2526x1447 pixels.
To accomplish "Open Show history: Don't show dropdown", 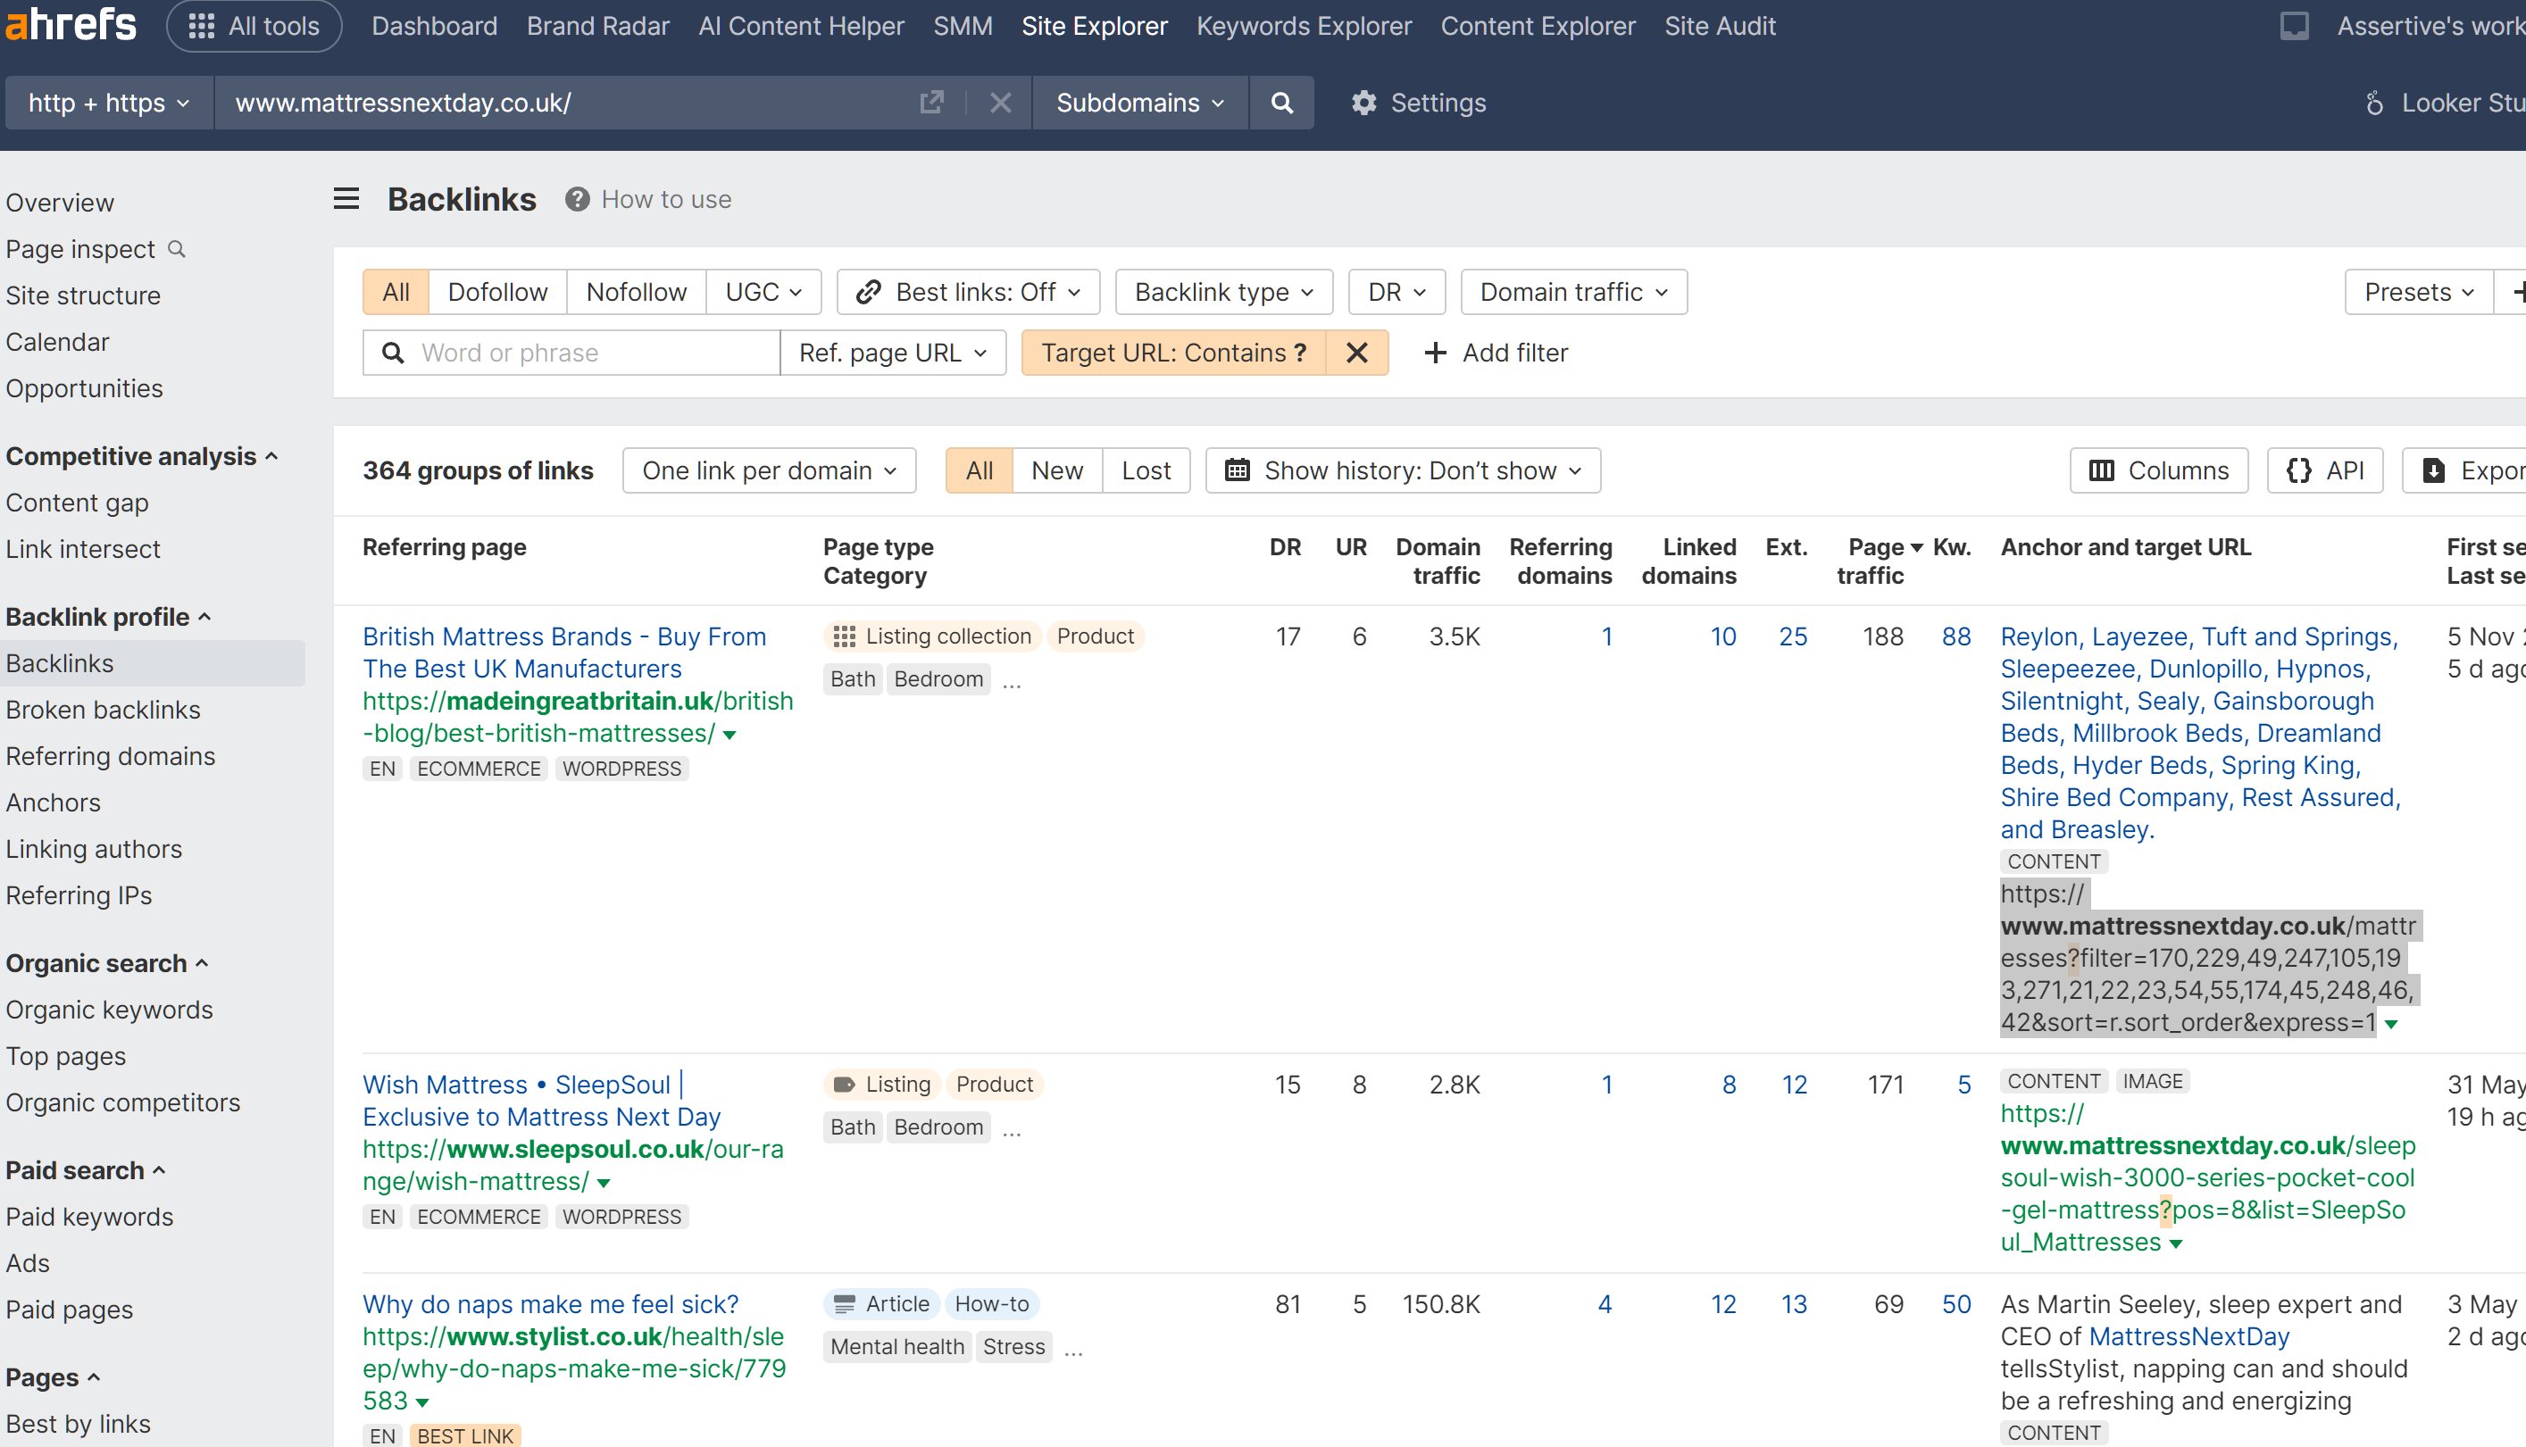I will (x=1403, y=470).
